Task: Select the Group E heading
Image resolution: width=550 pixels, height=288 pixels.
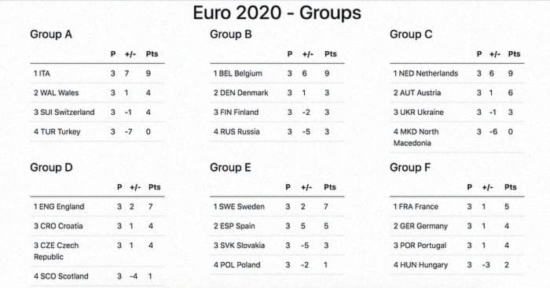Action: 230,167
